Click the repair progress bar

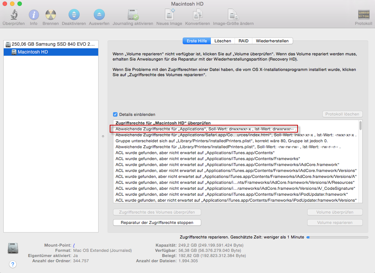337,237
